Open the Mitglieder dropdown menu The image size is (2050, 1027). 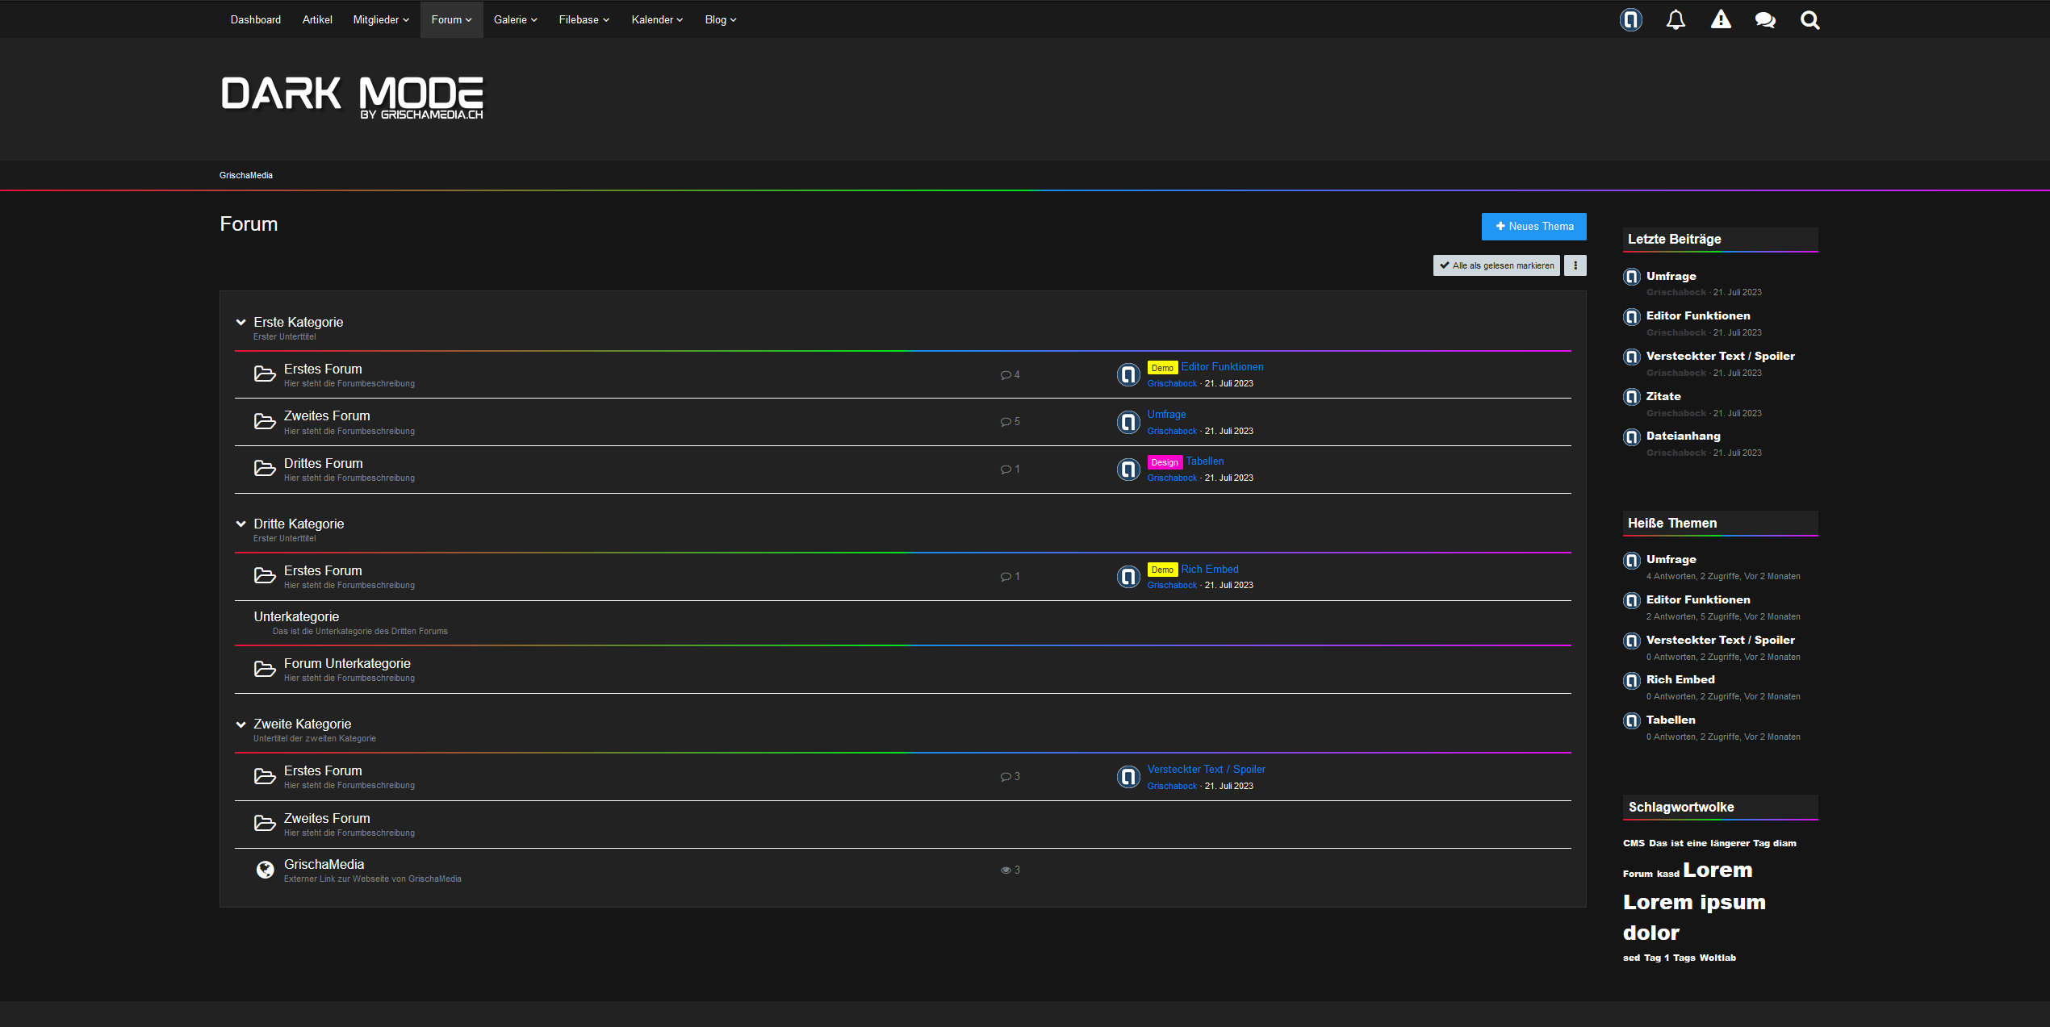pyautogui.click(x=381, y=20)
